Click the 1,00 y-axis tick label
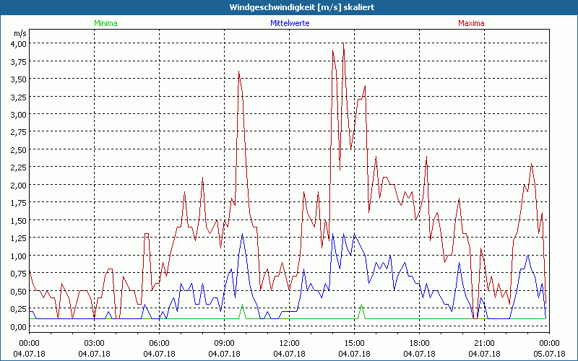This screenshot has width=578, height=361. [17, 256]
